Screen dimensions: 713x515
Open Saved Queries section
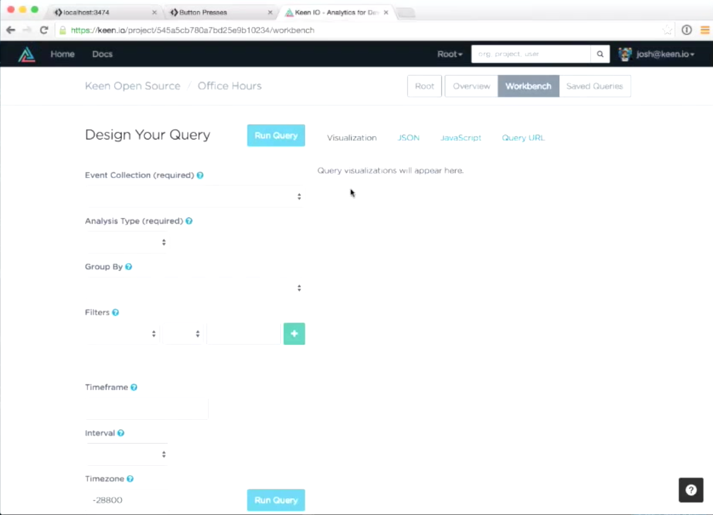(x=594, y=86)
